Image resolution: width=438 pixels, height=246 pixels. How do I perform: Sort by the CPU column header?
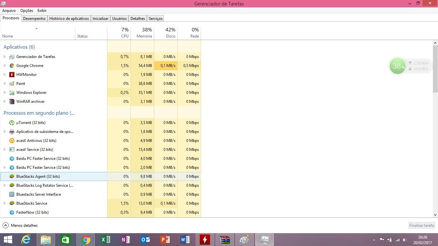click(x=119, y=33)
